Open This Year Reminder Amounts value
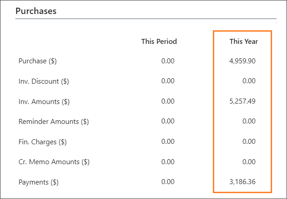 pos(249,122)
